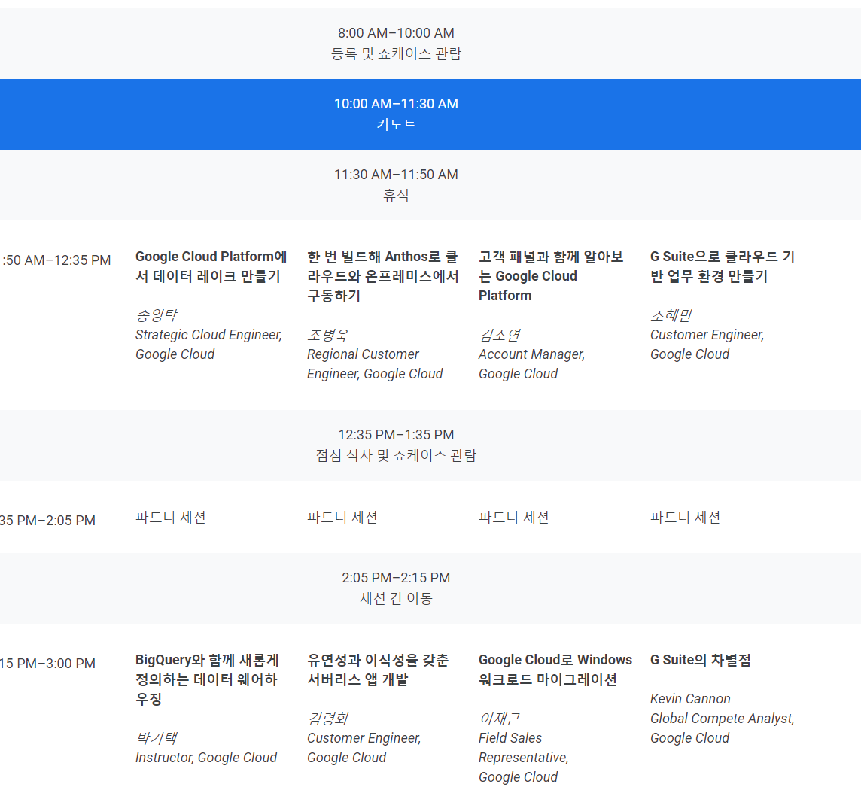Select 김령화's Customer Engineer, Google Cloud title
Image resolution: width=861 pixels, height=793 pixels.
coord(364,748)
